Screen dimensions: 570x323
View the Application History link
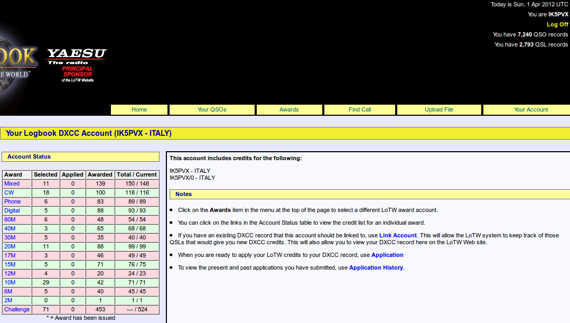[x=376, y=267]
